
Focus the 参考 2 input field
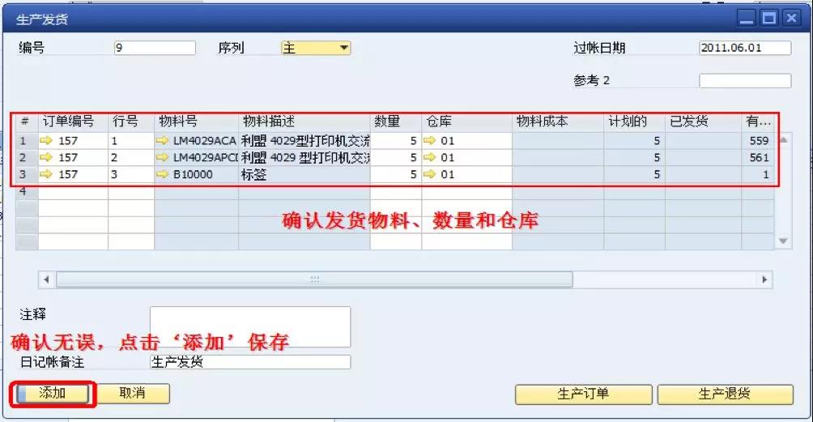pyautogui.click(x=744, y=81)
